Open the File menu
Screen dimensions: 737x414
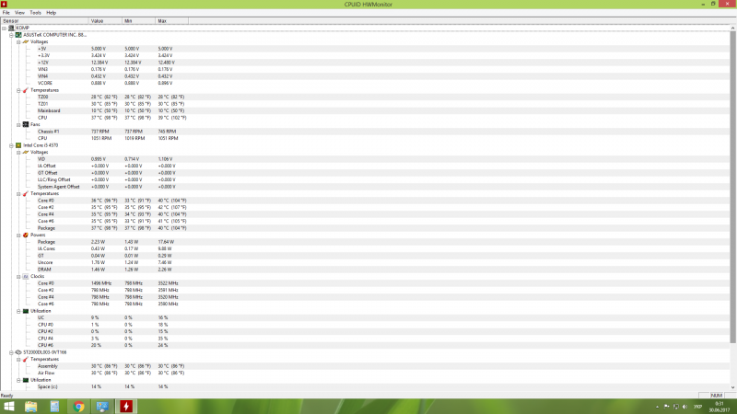(x=6, y=13)
